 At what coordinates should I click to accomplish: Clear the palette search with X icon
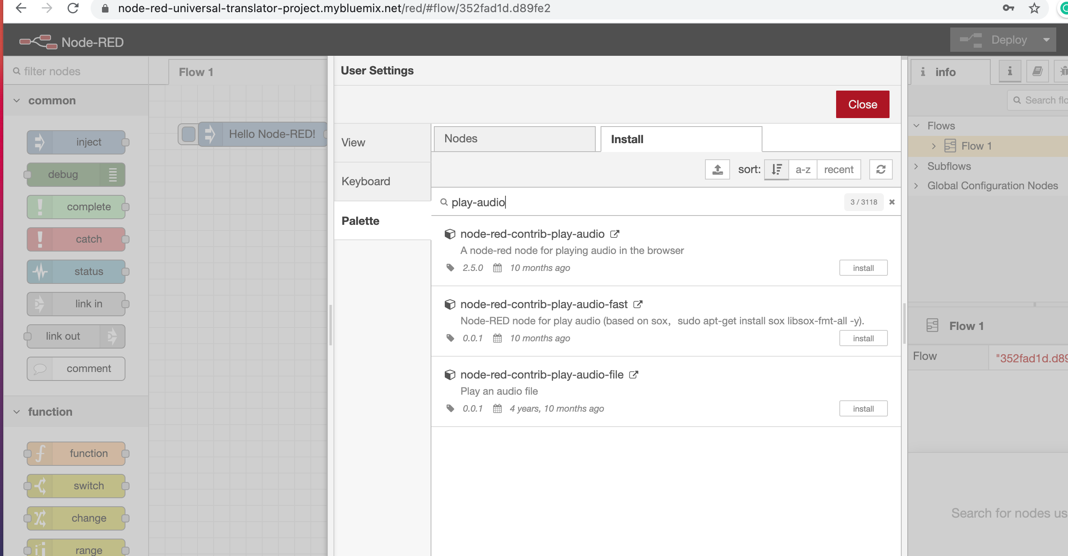(x=892, y=202)
